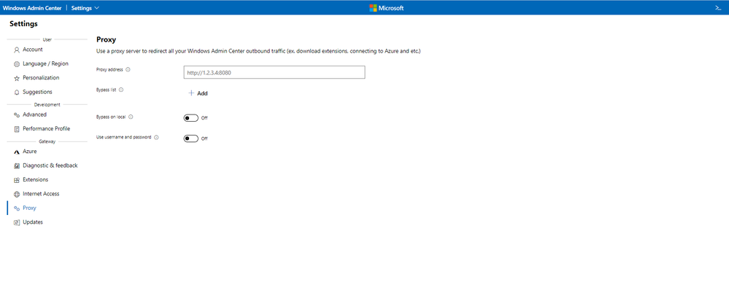Click the Internet Access globe icon
Screen dimensions: 729x301
point(17,194)
